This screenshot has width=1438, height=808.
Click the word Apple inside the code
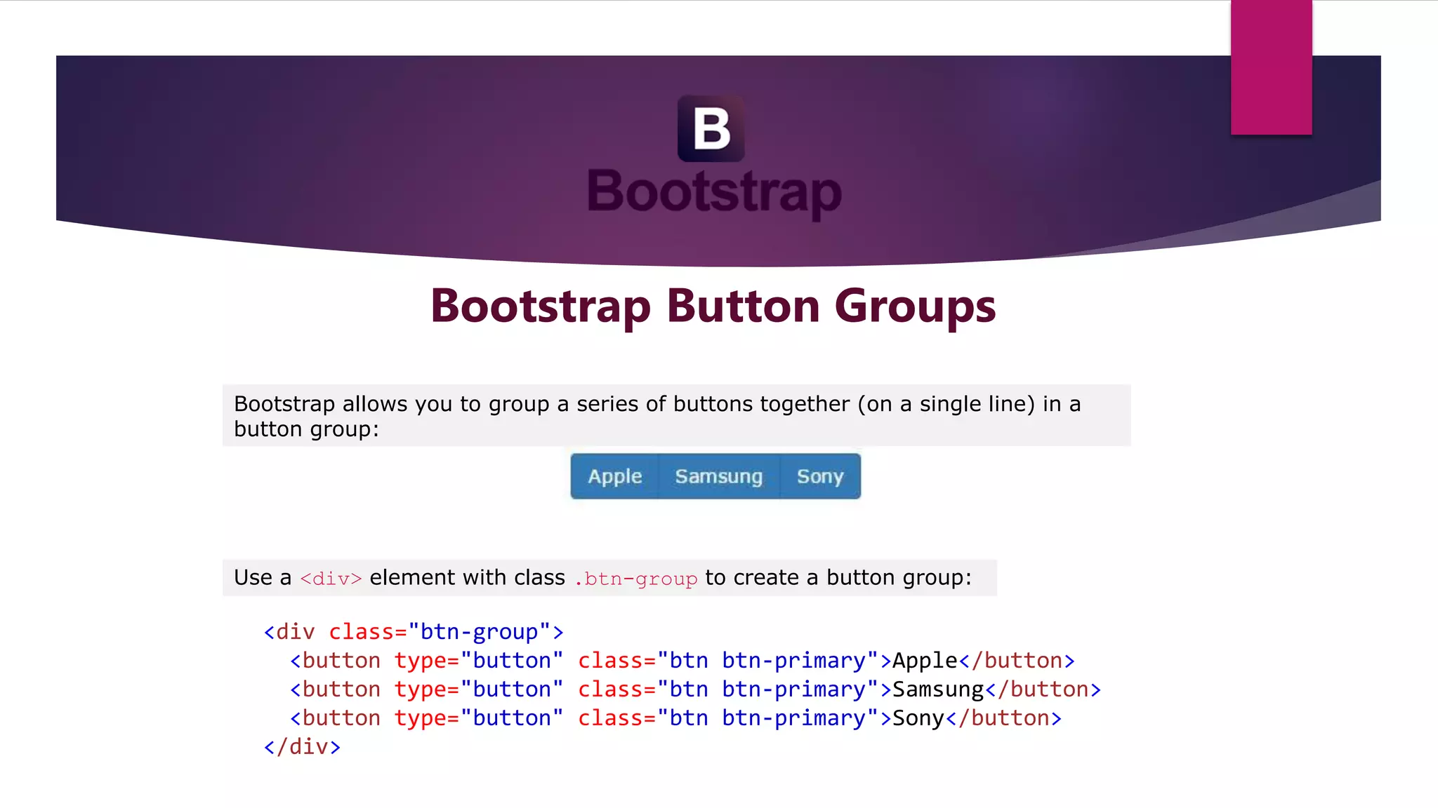point(925,660)
